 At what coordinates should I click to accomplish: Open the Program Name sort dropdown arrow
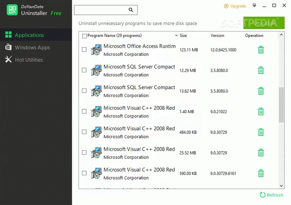[176, 35]
